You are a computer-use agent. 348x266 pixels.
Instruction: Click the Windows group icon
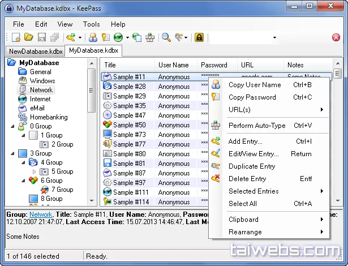click(23, 80)
